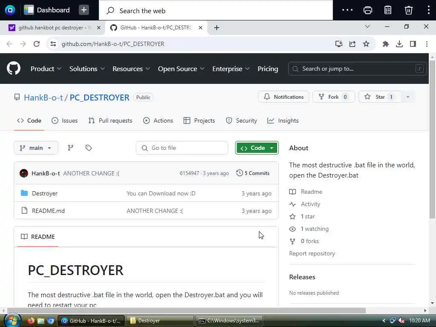Click the top bar clipboard icon
The height and width of the screenshot is (327, 436).
pos(388,10)
